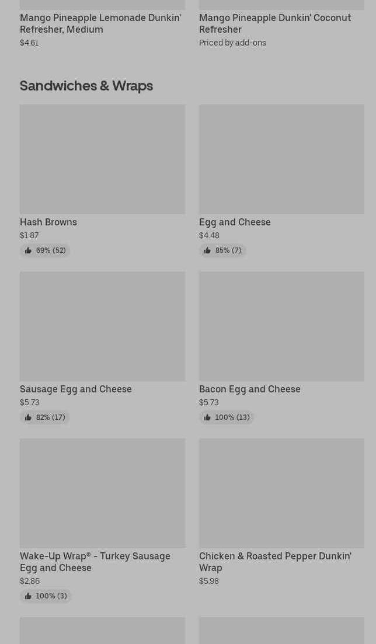Click thumbs-up icon under Egg and Cheese

[x=207, y=250]
